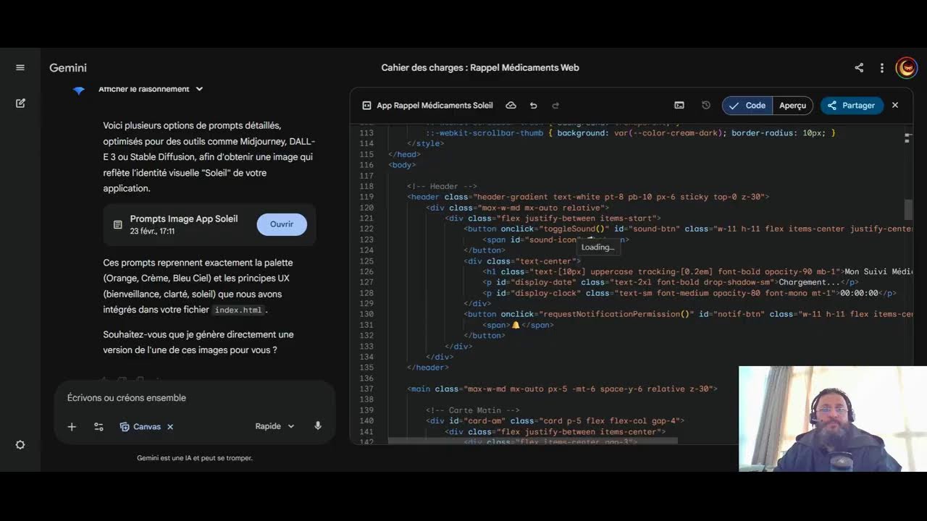The image size is (927, 521).
Task: Click the bell emoji span on line 131
Action: click(x=519, y=325)
